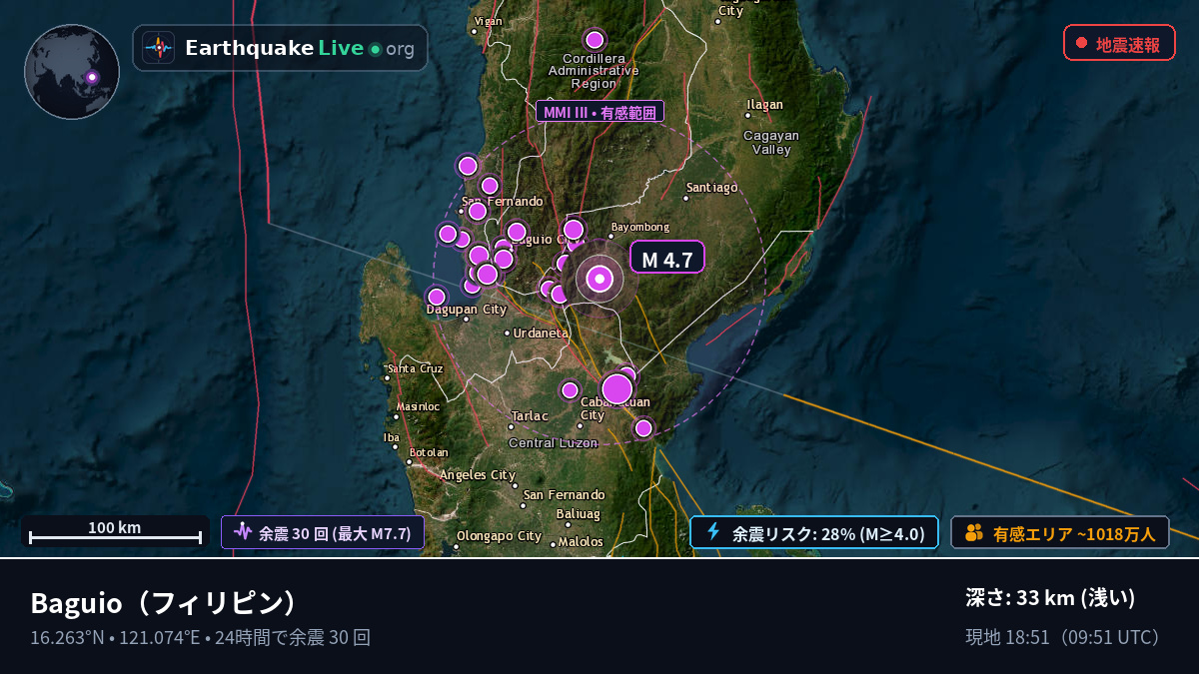Click the Central Luzon region label

coord(554,442)
